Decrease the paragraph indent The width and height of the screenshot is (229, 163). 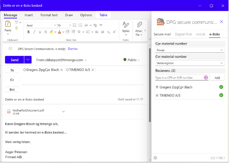pos(67,32)
